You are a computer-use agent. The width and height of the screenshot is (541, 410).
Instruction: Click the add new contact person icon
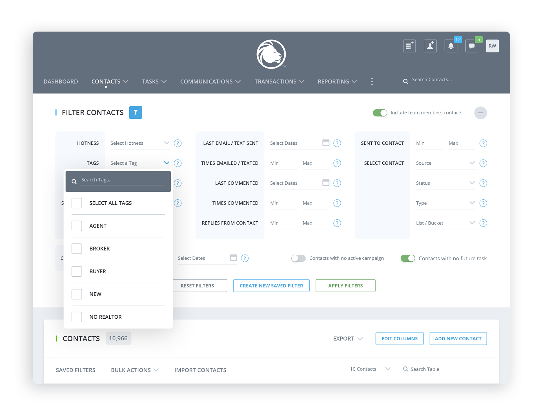[x=430, y=46]
